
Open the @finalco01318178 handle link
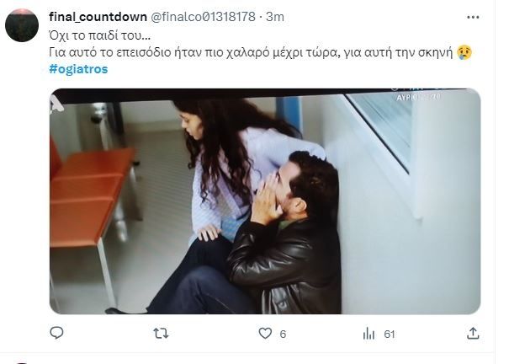click(204, 17)
